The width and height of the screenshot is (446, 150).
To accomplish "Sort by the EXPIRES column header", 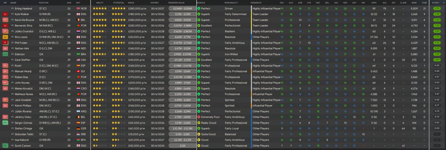I will pos(155,2).
